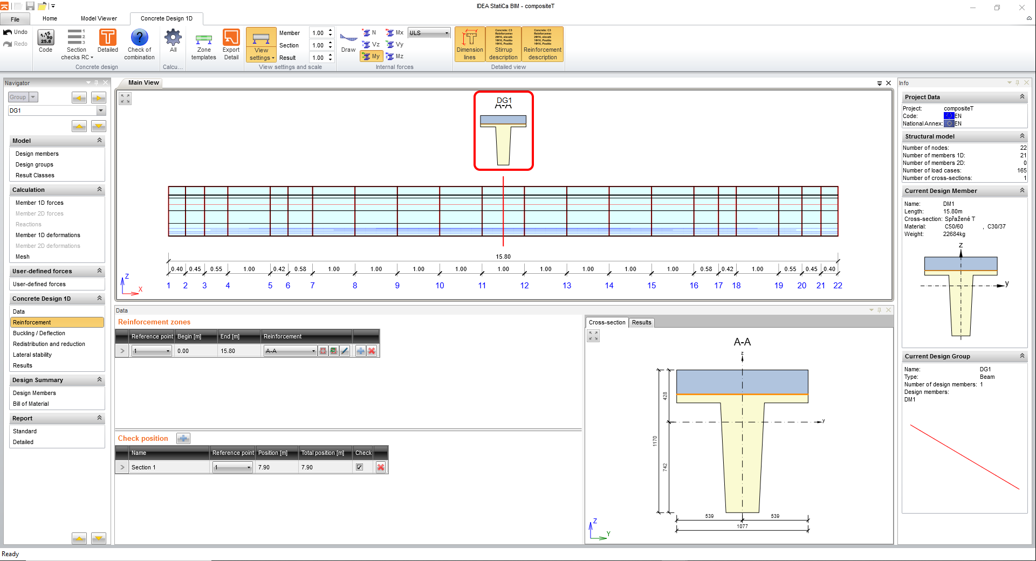Open the Check of combination tool
This screenshot has width=1036, height=561.
pyautogui.click(x=139, y=43)
